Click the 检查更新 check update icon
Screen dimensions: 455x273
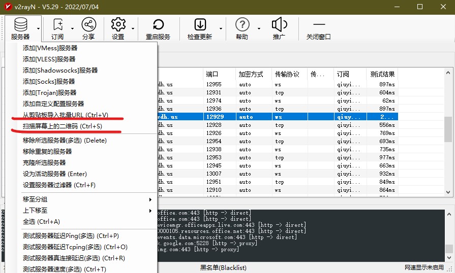(200, 28)
